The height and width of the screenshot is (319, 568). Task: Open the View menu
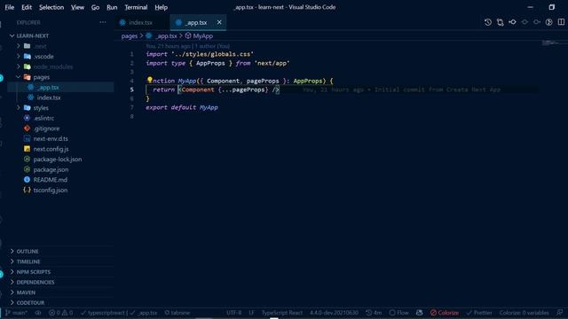(x=77, y=7)
